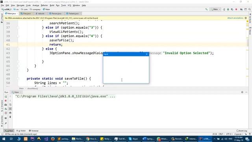Click inside the Input dialog body
The width and height of the screenshot is (252, 142).
(126, 69)
